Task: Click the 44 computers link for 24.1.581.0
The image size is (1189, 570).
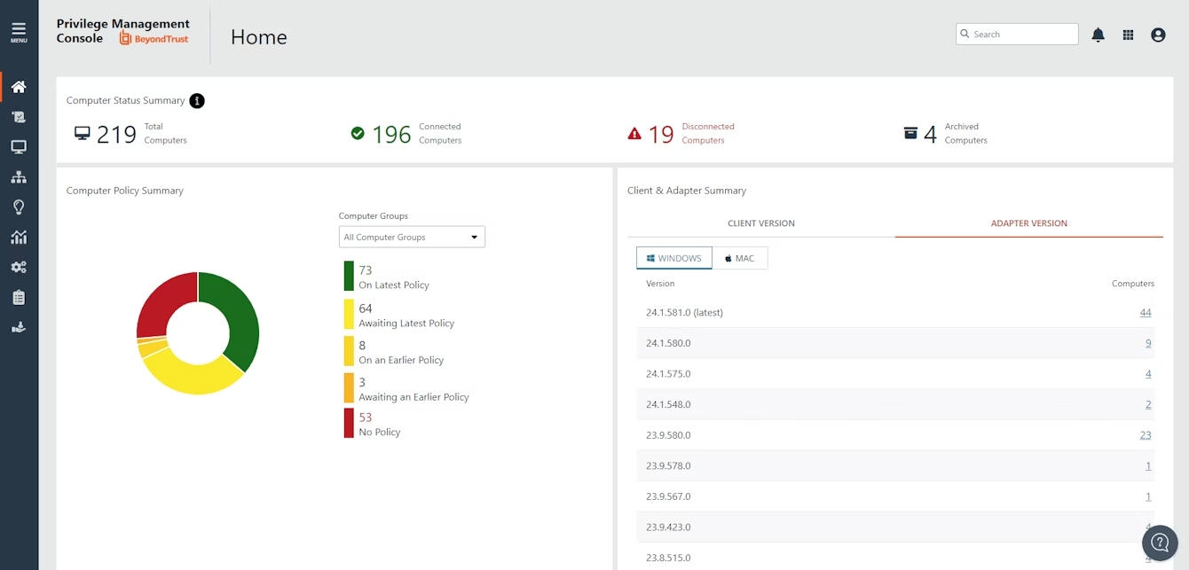Action: click(x=1145, y=313)
